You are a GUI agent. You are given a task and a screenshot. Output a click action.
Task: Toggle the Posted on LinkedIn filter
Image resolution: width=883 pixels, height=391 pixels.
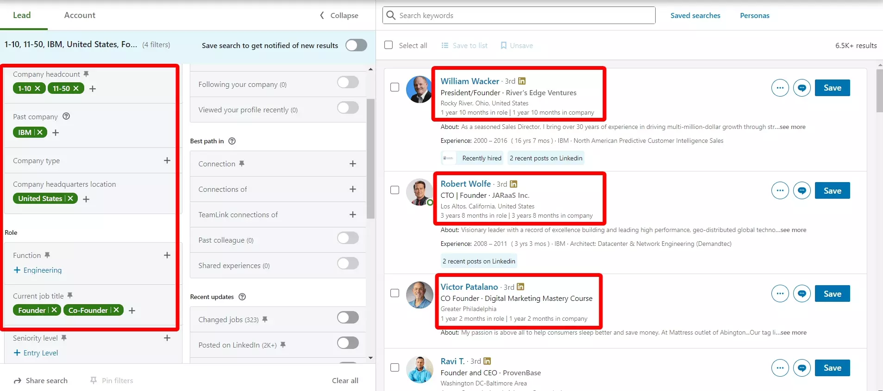coord(348,343)
